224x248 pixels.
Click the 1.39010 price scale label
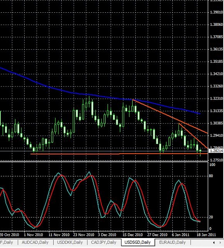tap(216, 12)
